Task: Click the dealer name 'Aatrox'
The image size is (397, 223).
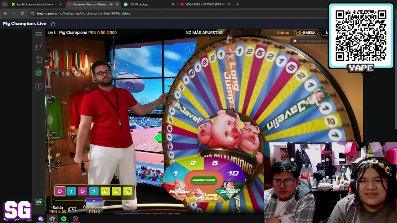Action: click(x=283, y=33)
